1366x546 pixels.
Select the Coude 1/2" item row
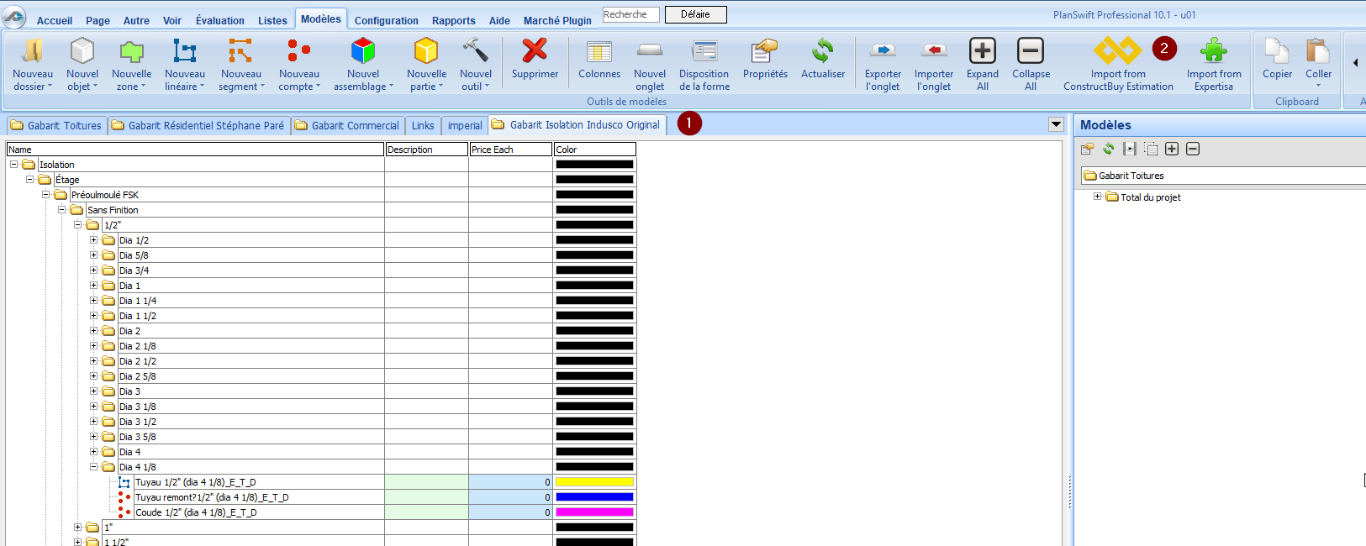coord(196,512)
